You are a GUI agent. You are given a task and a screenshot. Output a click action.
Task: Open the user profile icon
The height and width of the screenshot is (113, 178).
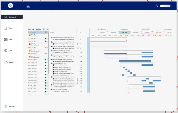(157, 6)
